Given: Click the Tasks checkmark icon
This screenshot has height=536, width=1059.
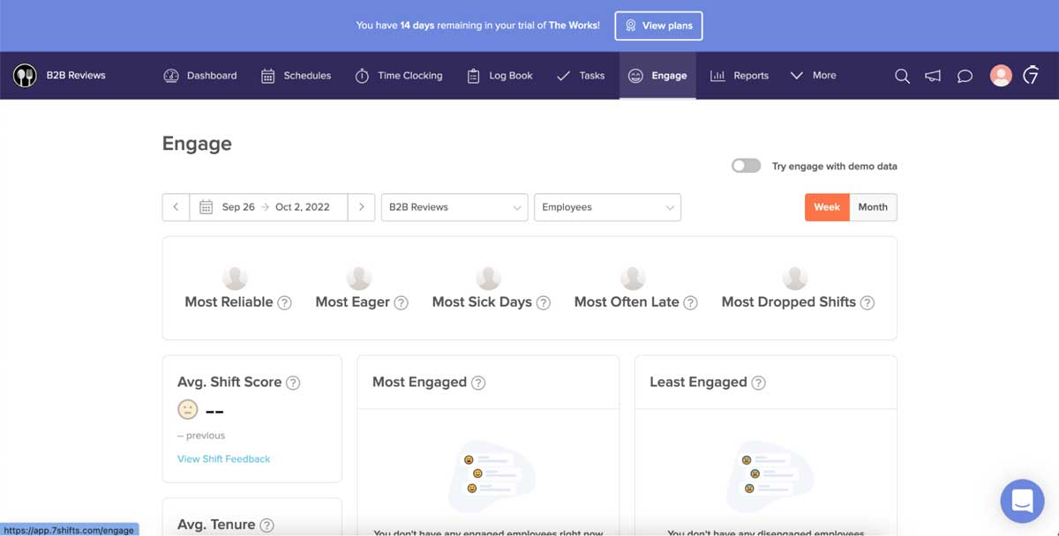Looking at the screenshot, I should 562,76.
